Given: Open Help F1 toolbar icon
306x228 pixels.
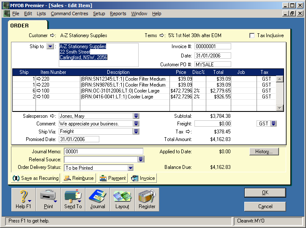Looking at the screenshot, I should [23, 199].
